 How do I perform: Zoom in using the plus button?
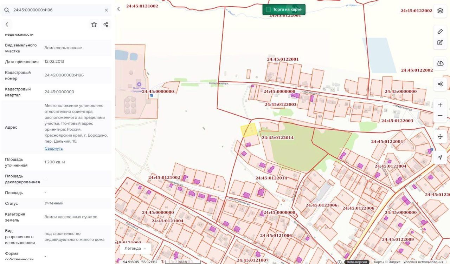[440, 105]
